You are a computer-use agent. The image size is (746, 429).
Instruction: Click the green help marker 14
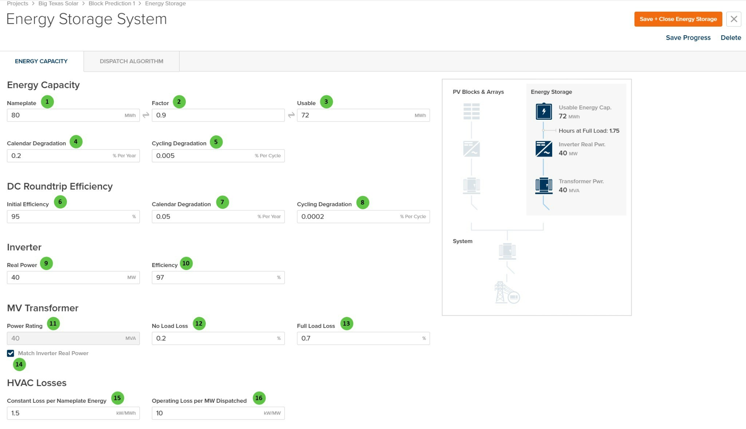19,364
